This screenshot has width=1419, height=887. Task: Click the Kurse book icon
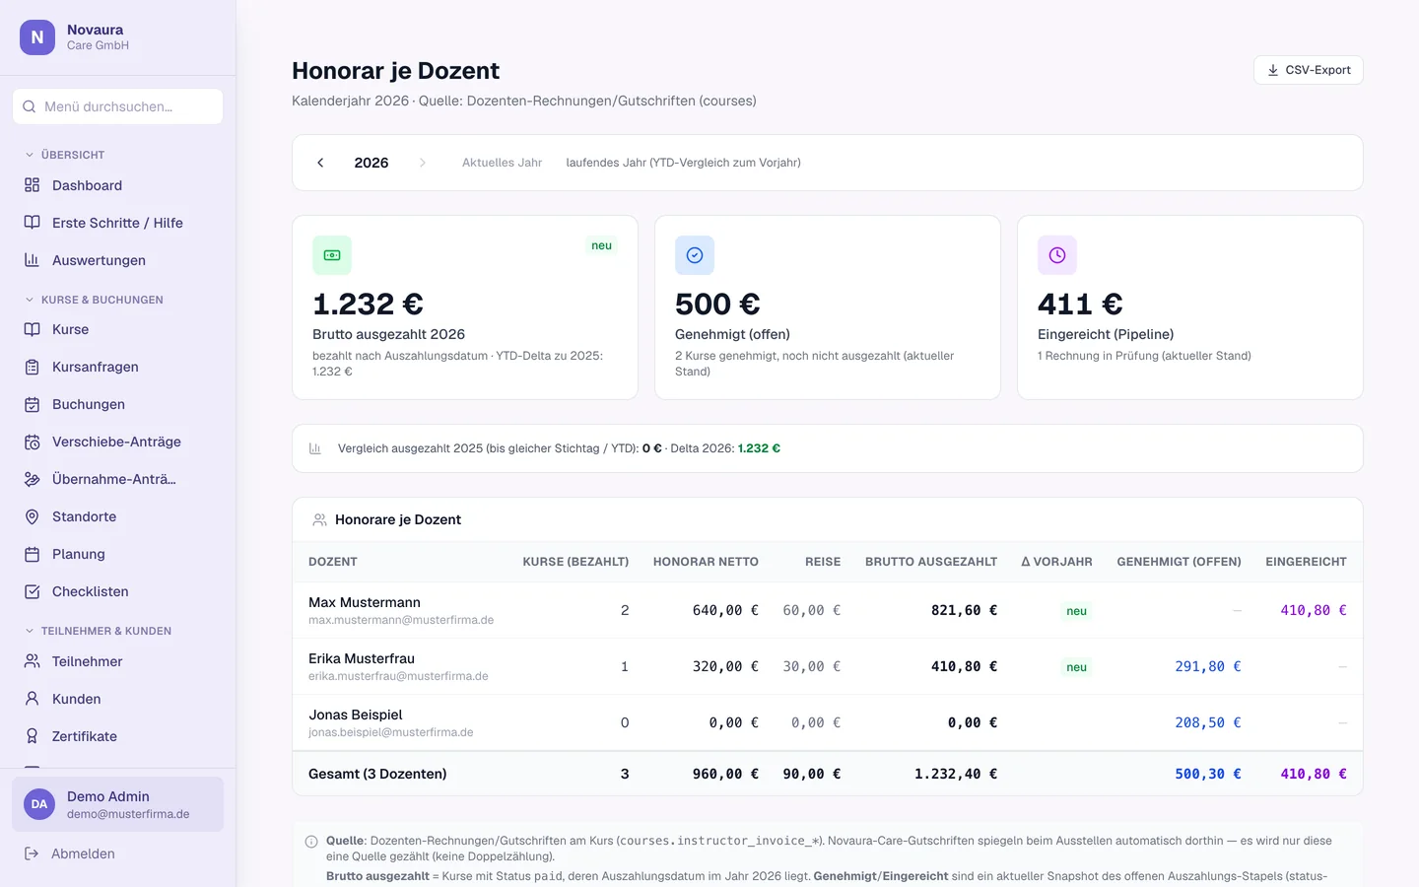pyautogui.click(x=32, y=329)
